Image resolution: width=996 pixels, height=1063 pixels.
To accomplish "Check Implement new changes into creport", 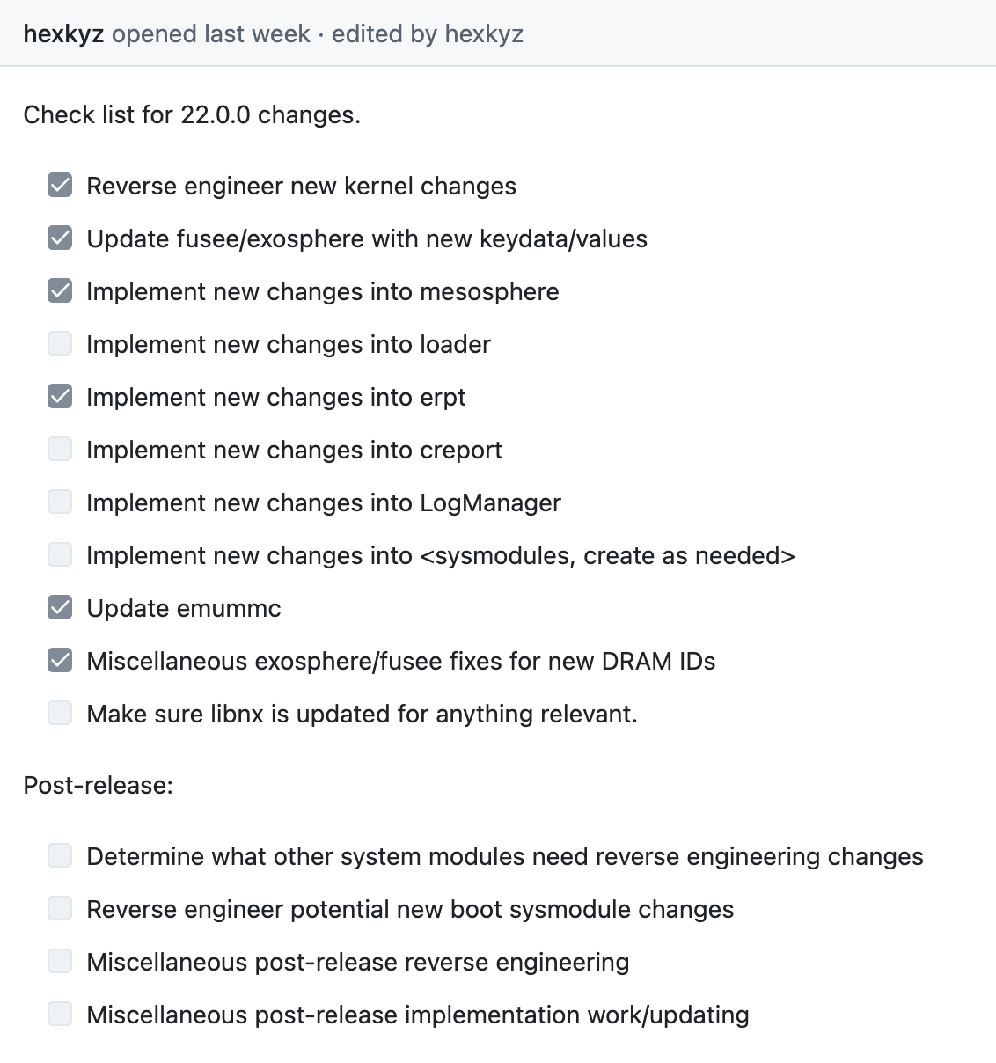I will tap(60, 450).
